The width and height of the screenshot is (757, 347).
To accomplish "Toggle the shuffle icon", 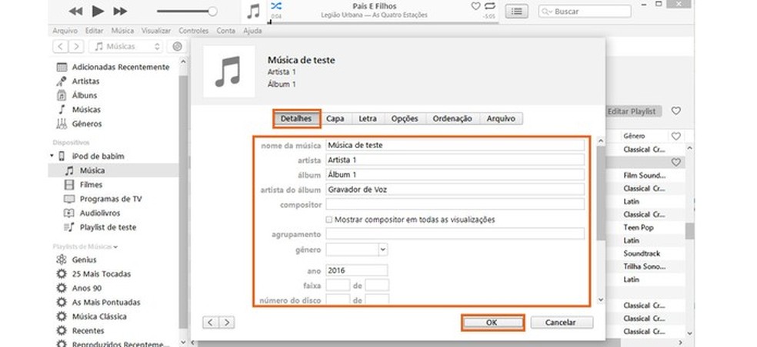I will [x=276, y=6].
